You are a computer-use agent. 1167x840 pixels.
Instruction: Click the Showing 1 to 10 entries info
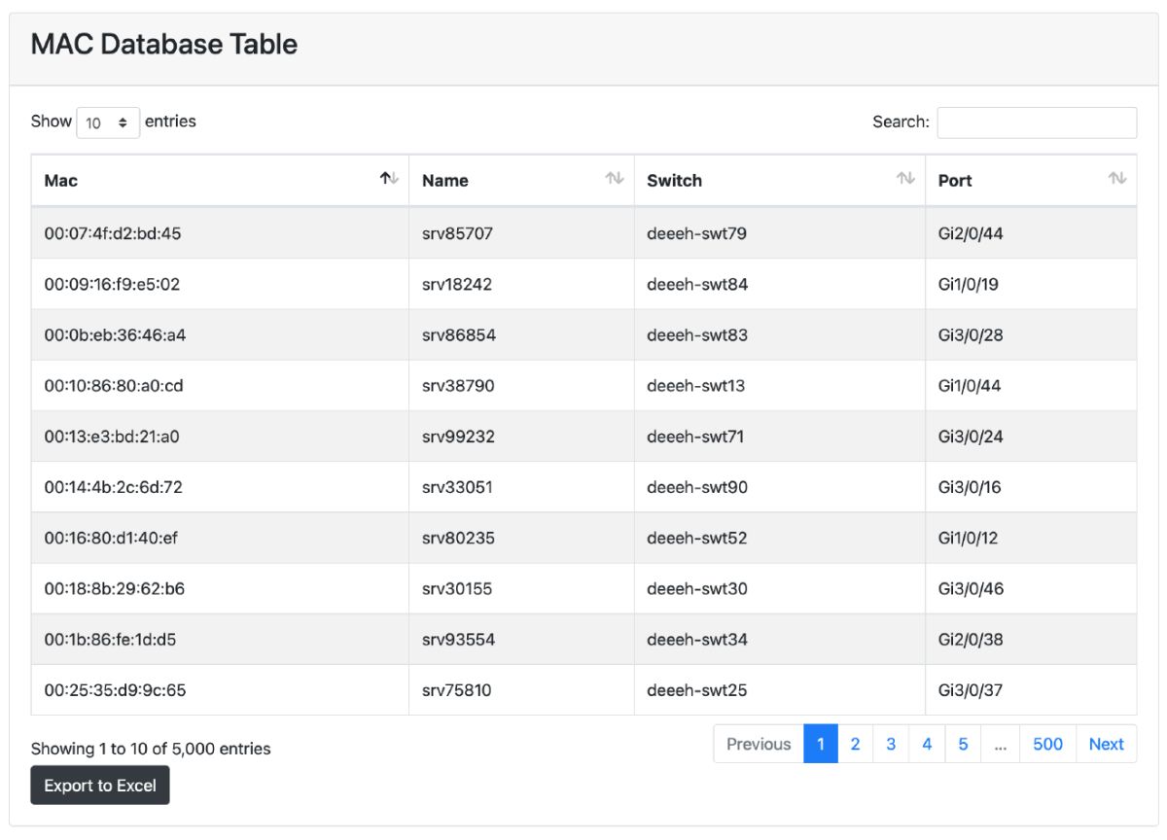(151, 749)
